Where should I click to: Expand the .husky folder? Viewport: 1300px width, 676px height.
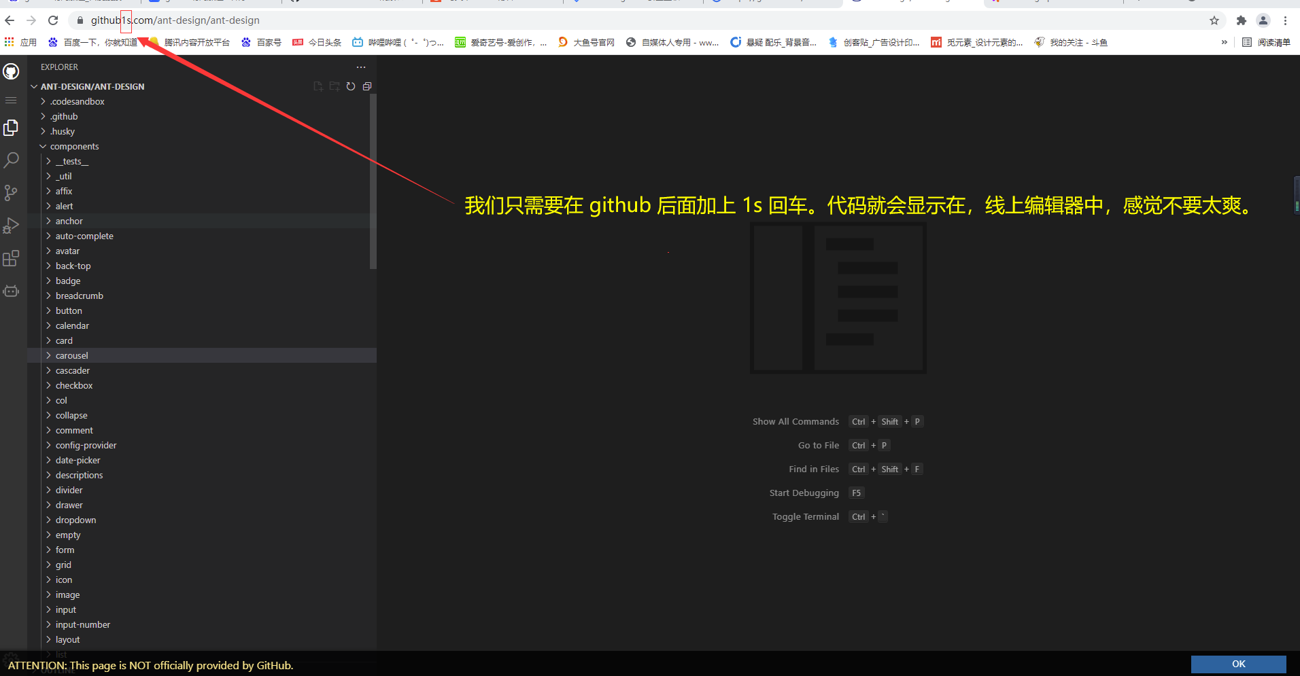coord(202,131)
